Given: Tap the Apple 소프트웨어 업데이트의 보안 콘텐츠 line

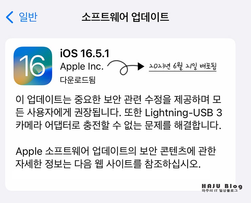Looking at the screenshot, I should 116,151.
